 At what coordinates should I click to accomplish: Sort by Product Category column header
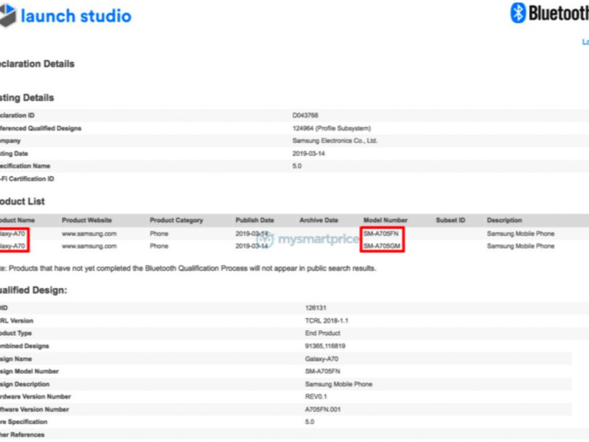pyautogui.click(x=176, y=220)
